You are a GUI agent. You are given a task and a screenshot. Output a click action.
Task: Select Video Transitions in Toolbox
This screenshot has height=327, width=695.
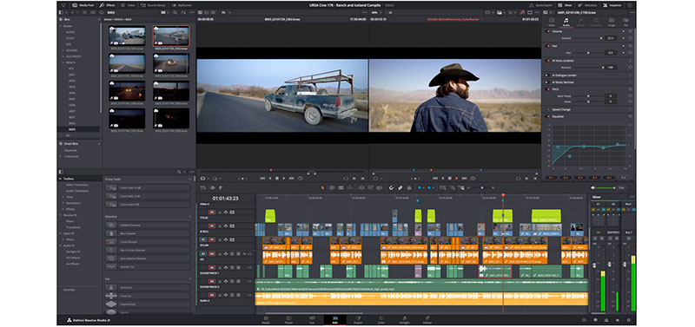coord(76,185)
